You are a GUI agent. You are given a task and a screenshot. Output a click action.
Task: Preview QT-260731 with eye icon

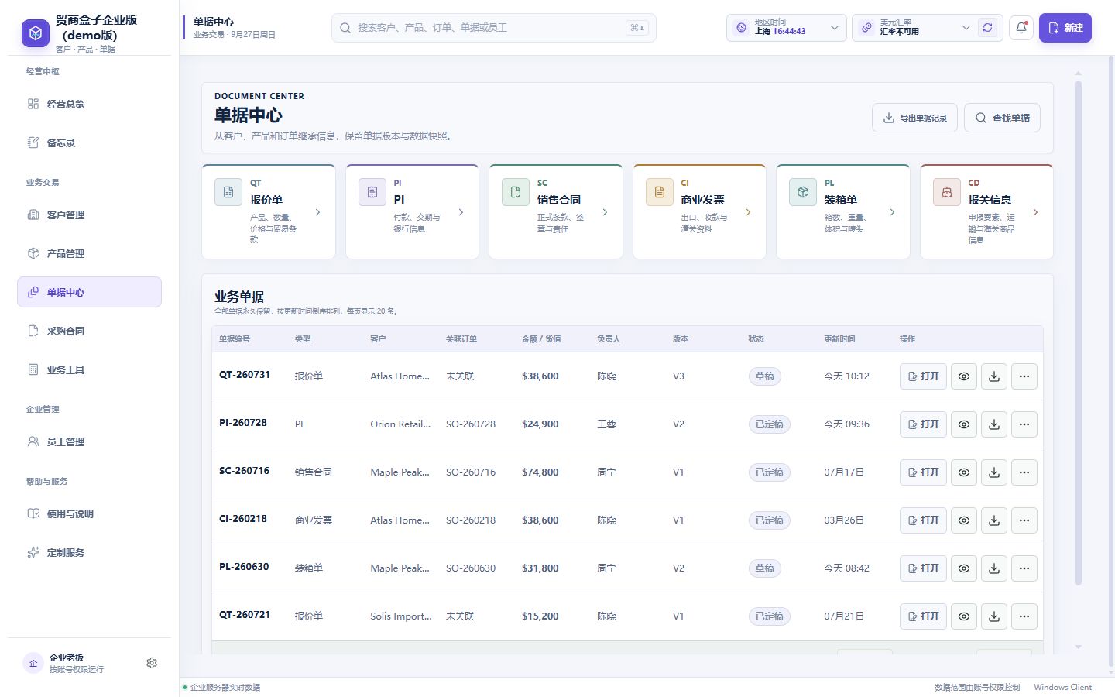pyautogui.click(x=964, y=376)
